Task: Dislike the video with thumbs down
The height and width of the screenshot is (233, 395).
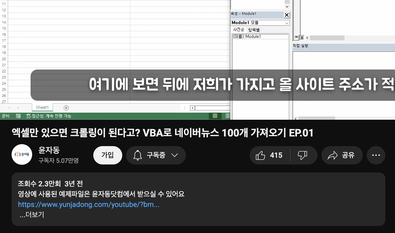Action: coord(303,155)
